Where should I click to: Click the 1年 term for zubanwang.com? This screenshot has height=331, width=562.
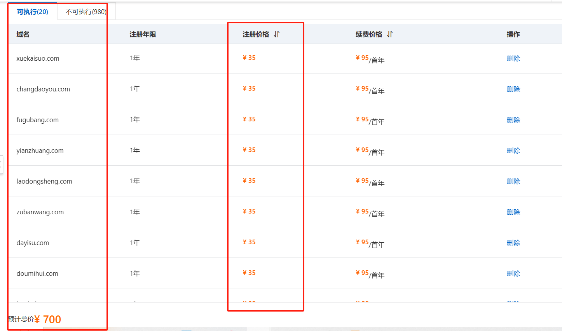[135, 212]
